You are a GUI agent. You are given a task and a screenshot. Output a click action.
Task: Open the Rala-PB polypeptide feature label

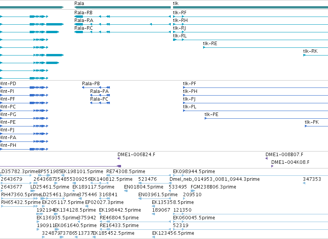click(x=91, y=84)
